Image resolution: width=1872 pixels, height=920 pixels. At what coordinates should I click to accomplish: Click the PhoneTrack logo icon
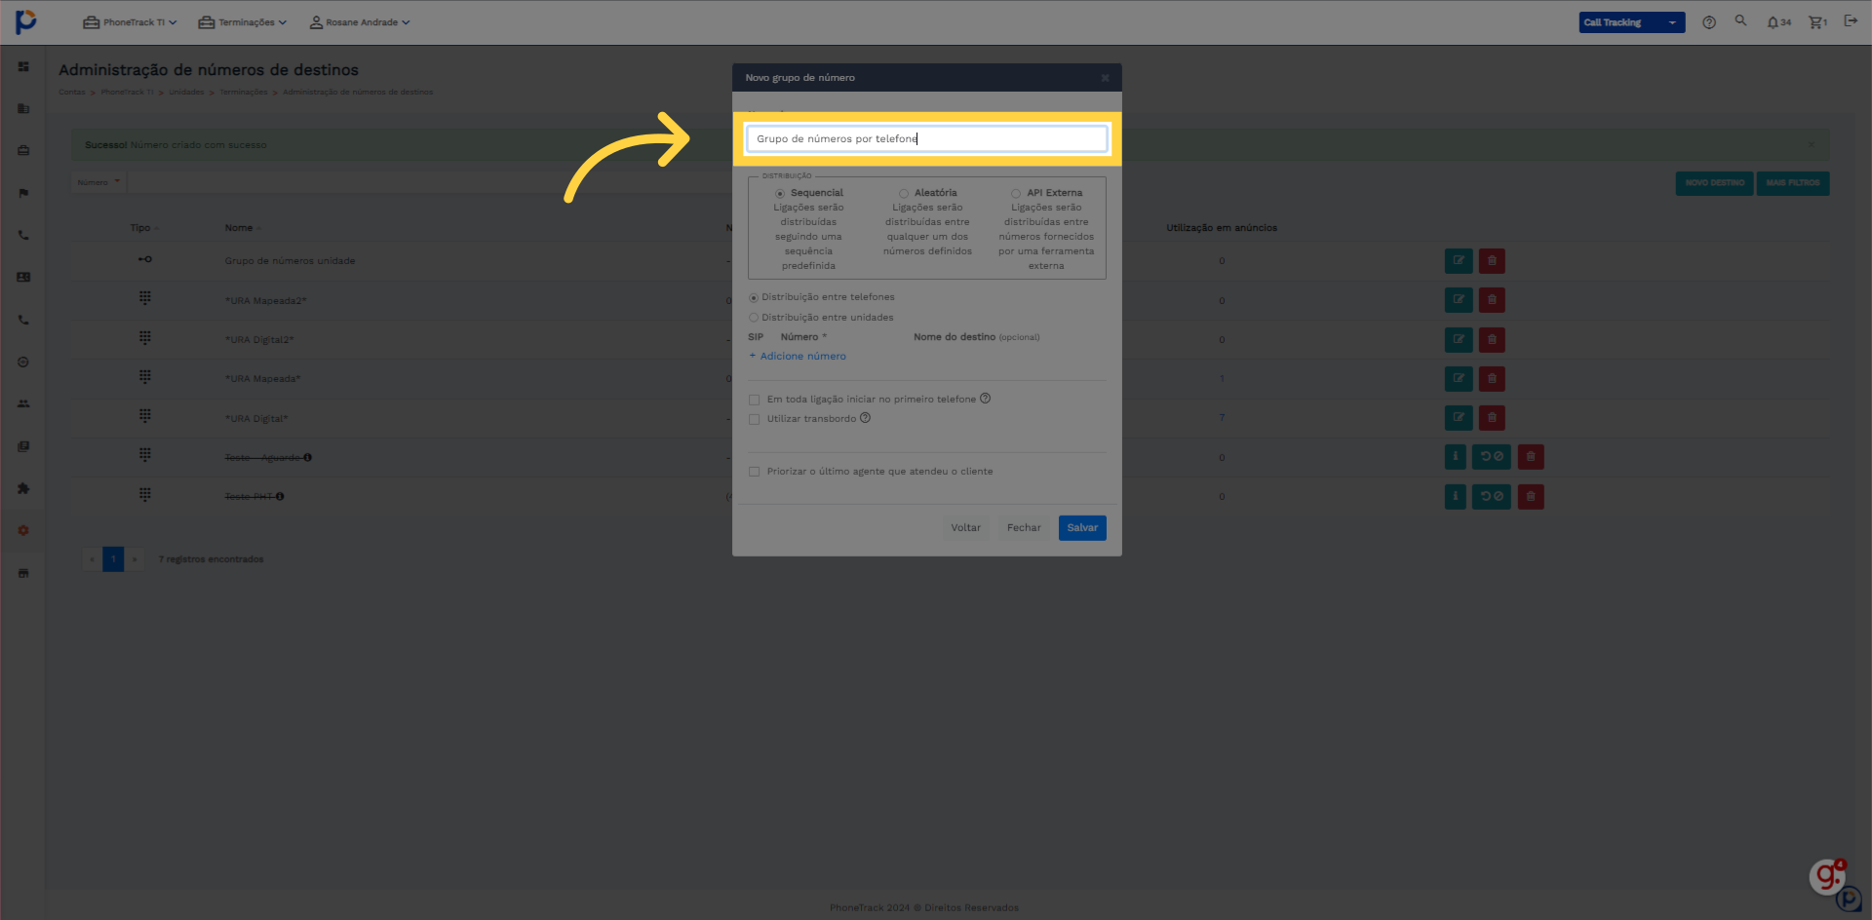tap(26, 20)
